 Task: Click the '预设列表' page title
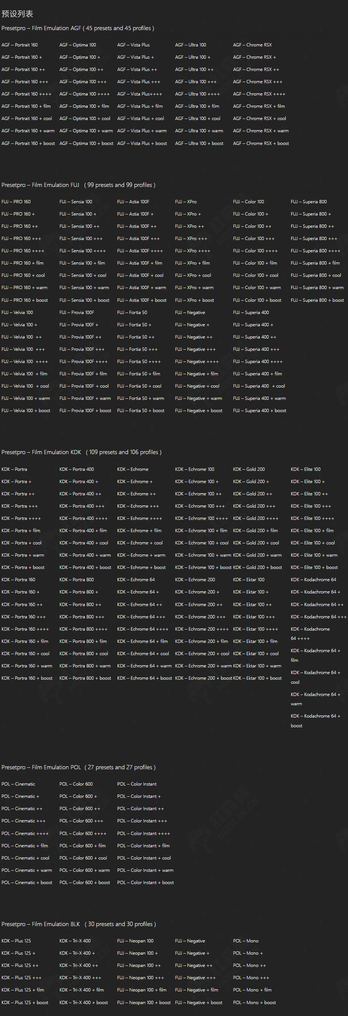pyautogui.click(x=17, y=14)
